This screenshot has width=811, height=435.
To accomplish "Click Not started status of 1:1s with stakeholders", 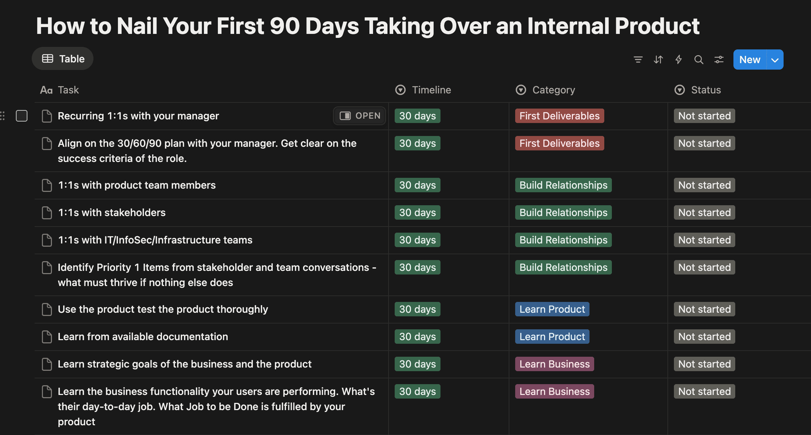I will (704, 213).
